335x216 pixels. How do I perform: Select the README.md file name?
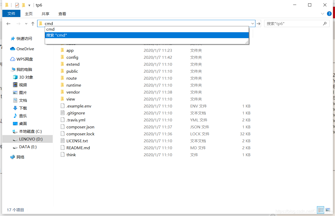pyautogui.click(x=78, y=148)
